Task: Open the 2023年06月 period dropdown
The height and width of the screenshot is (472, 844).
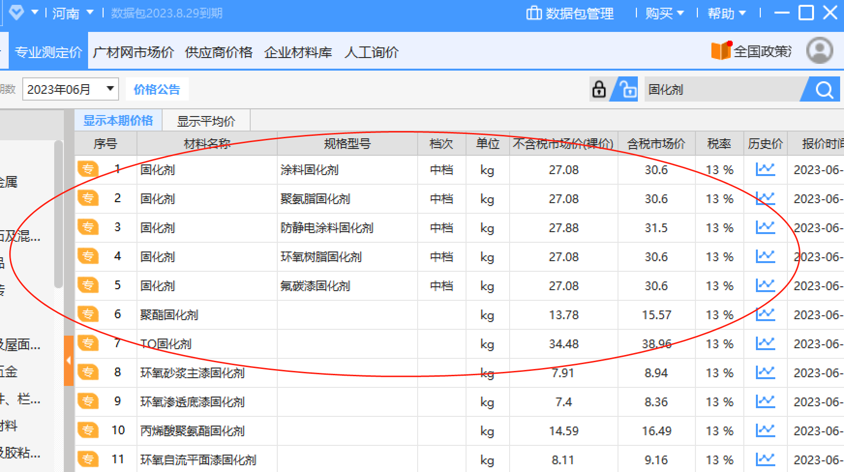Action: click(x=71, y=89)
